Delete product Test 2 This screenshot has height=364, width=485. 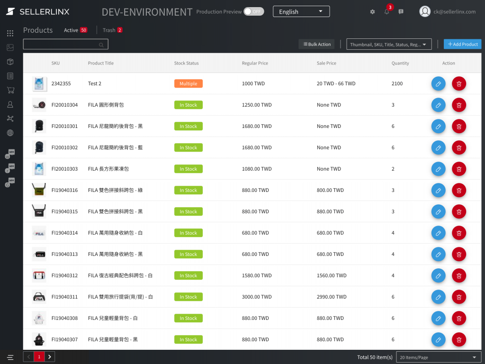(x=459, y=83)
